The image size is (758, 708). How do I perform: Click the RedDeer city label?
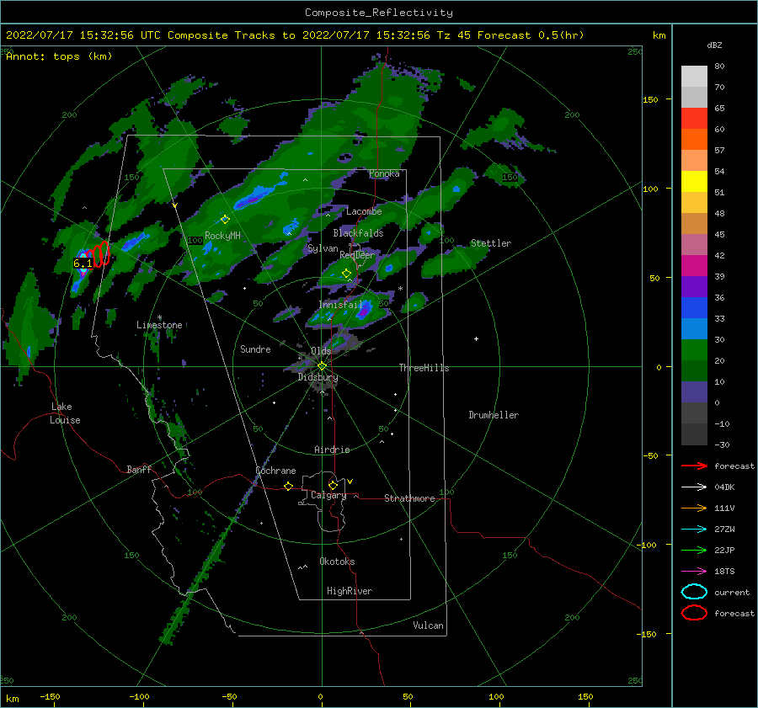pos(357,255)
